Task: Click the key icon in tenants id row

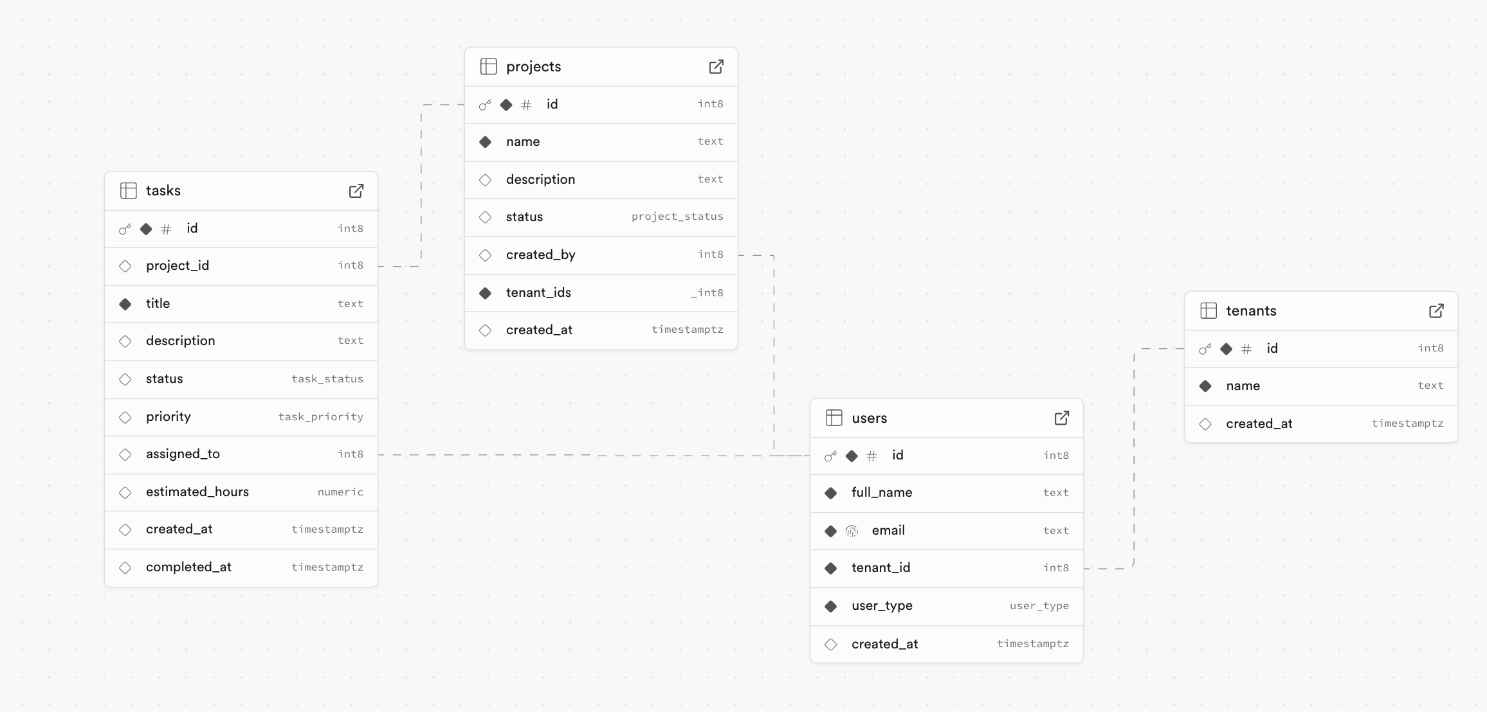Action: click(x=1205, y=349)
